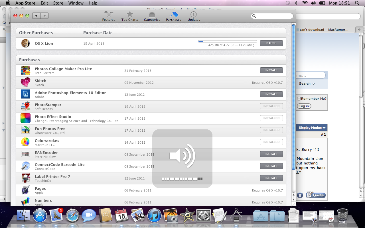Open Spotlight search in the menu bar
The image size is (365, 228).
[x=357, y=3]
